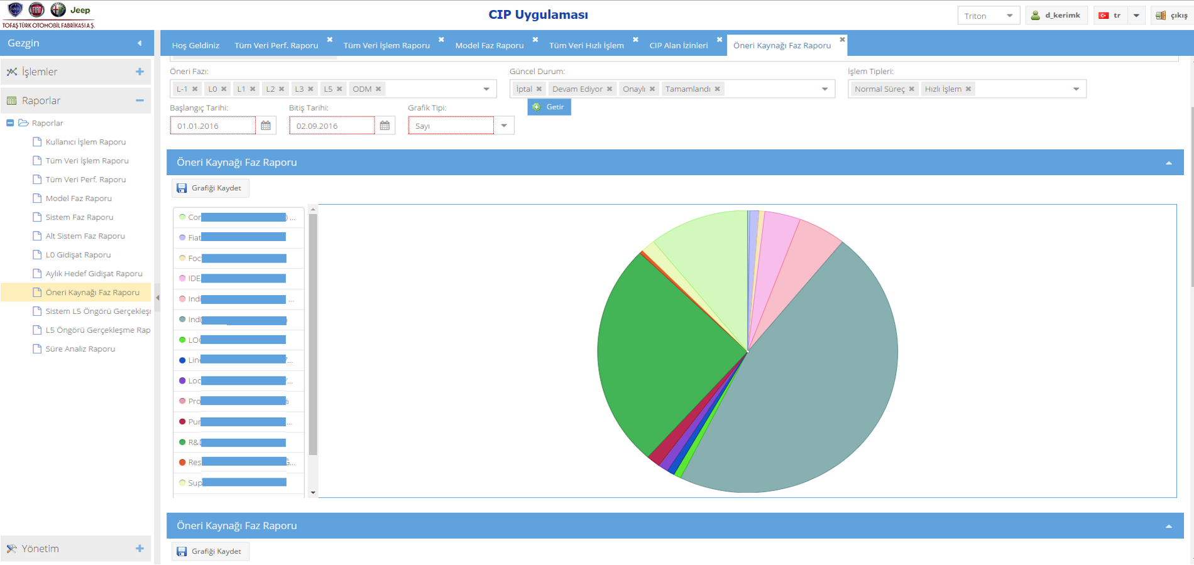Viewport: 1194px width, 565px height.
Task: Open L0 Gidişat Raporu
Action: click(x=78, y=255)
